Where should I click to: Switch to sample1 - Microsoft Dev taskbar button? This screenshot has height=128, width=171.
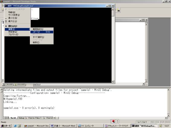point(37,126)
